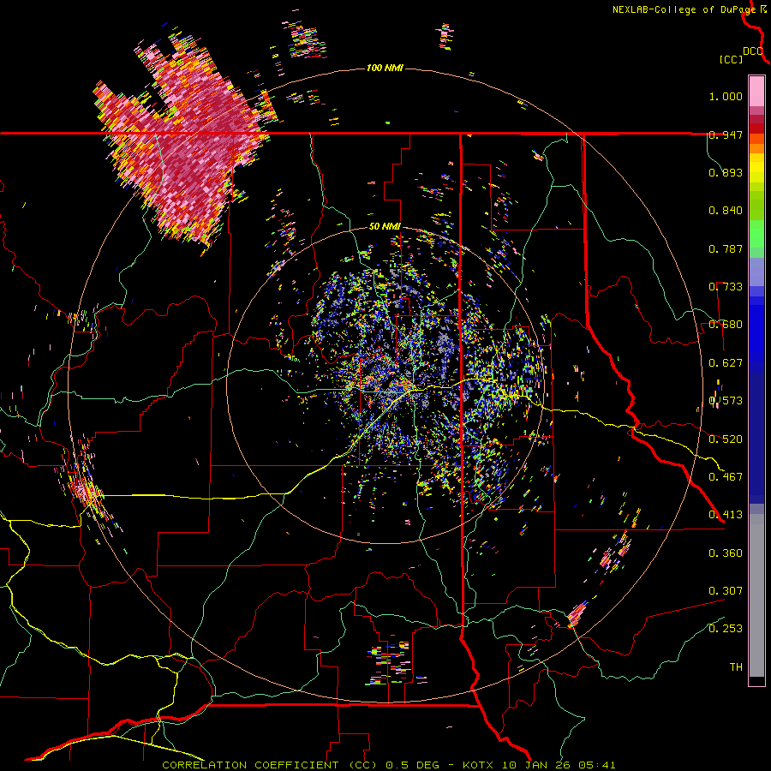Select the [CC] color scale heading

(x=731, y=59)
